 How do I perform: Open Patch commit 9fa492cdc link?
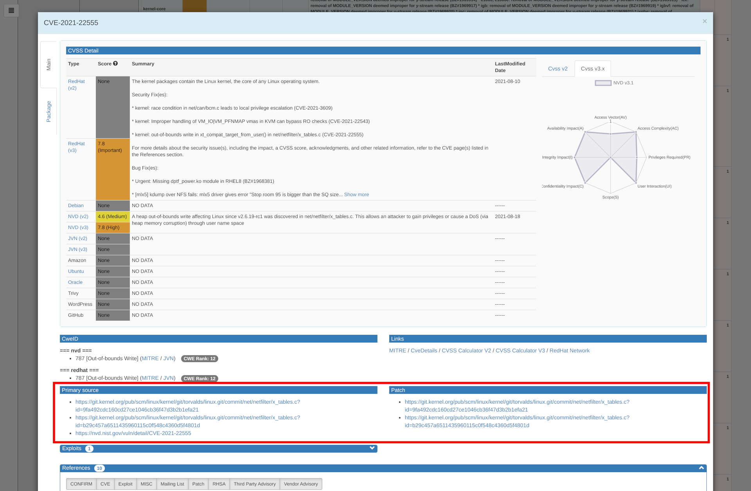[x=517, y=406]
